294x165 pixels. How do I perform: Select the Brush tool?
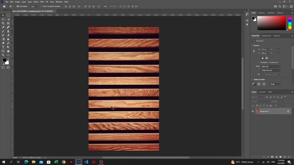click(x=3, y=31)
